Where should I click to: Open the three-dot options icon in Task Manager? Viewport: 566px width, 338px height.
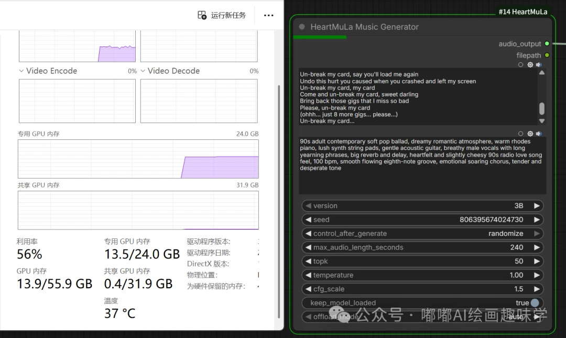[x=268, y=15]
